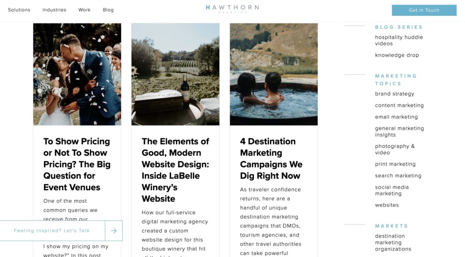
Task: Open the Solutions menu
Action: click(x=19, y=10)
